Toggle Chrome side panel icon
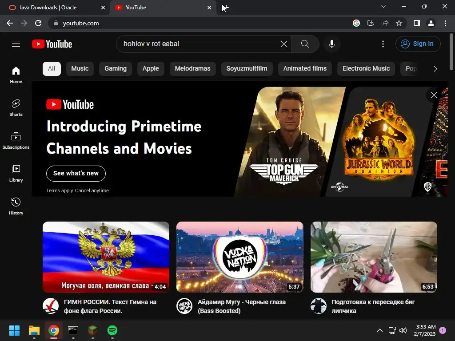The image size is (455, 341). (x=417, y=23)
